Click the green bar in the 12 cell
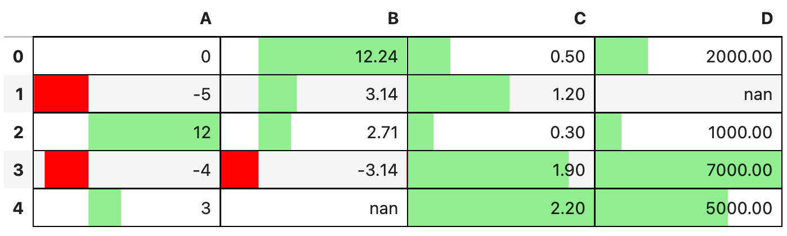 pos(151,132)
